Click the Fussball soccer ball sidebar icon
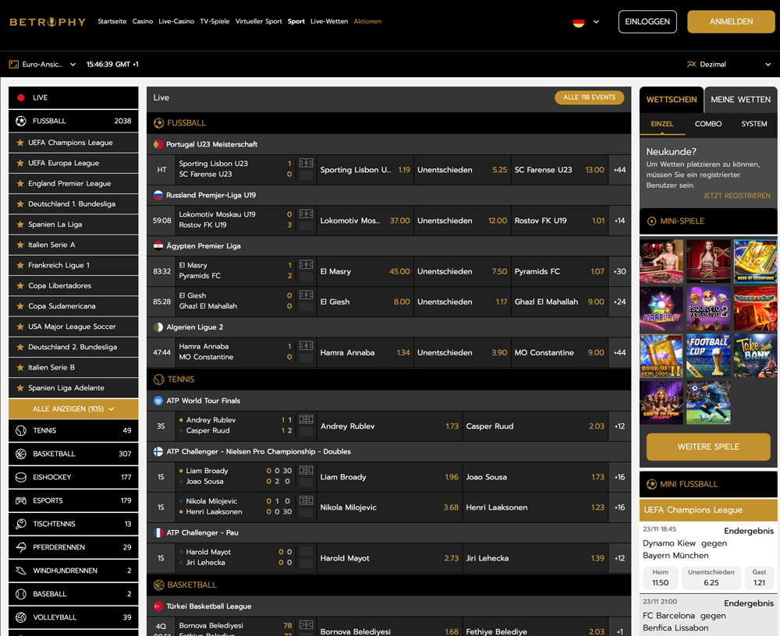The image size is (780, 636). (21, 121)
